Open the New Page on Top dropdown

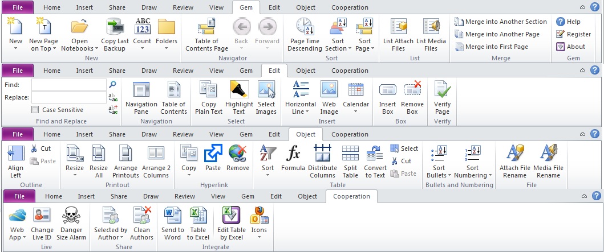(54, 48)
